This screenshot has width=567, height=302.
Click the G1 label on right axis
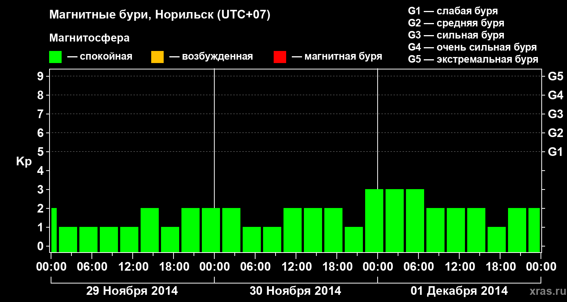pos(555,152)
